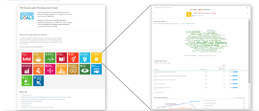Open SDG 16 Peace, Justice and Strong Institutions tile
This screenshot has height=111, width=259.
coord(39,81)
